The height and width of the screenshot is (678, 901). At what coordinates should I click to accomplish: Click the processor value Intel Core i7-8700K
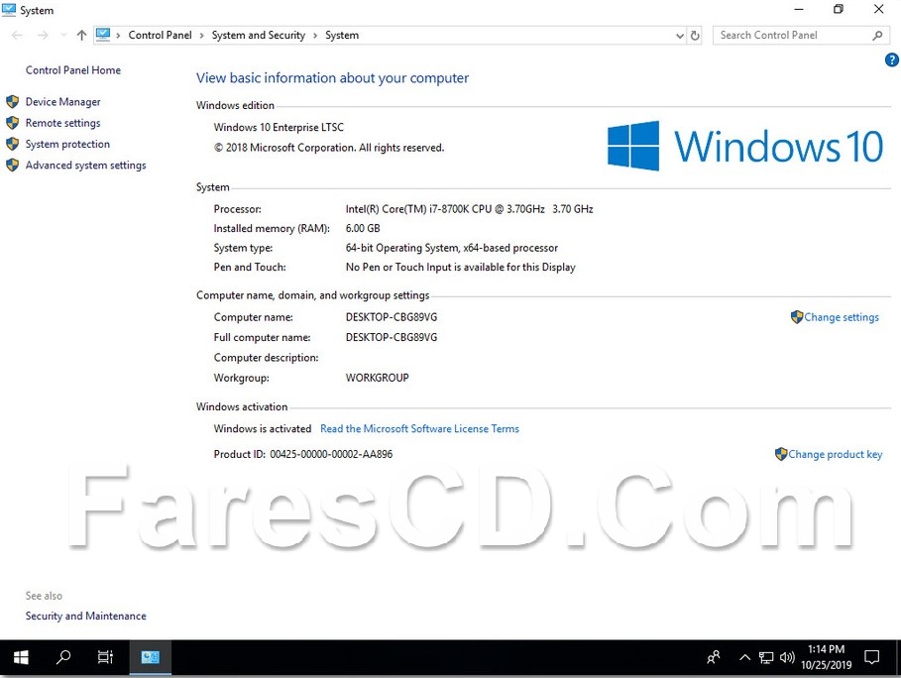470,209
